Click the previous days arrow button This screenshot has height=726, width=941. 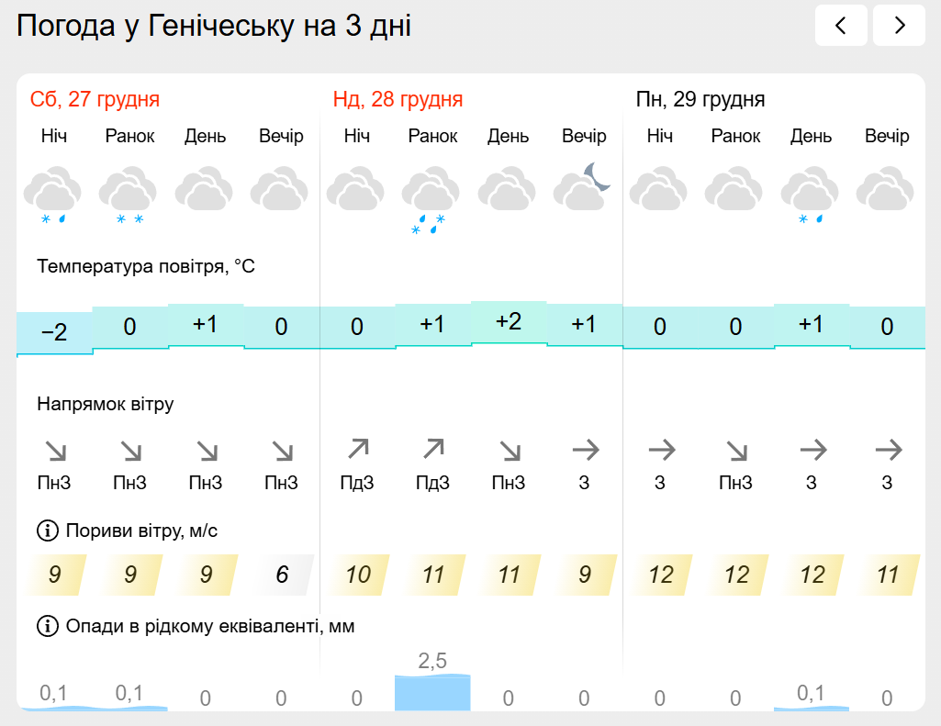(x=841, y=26)
